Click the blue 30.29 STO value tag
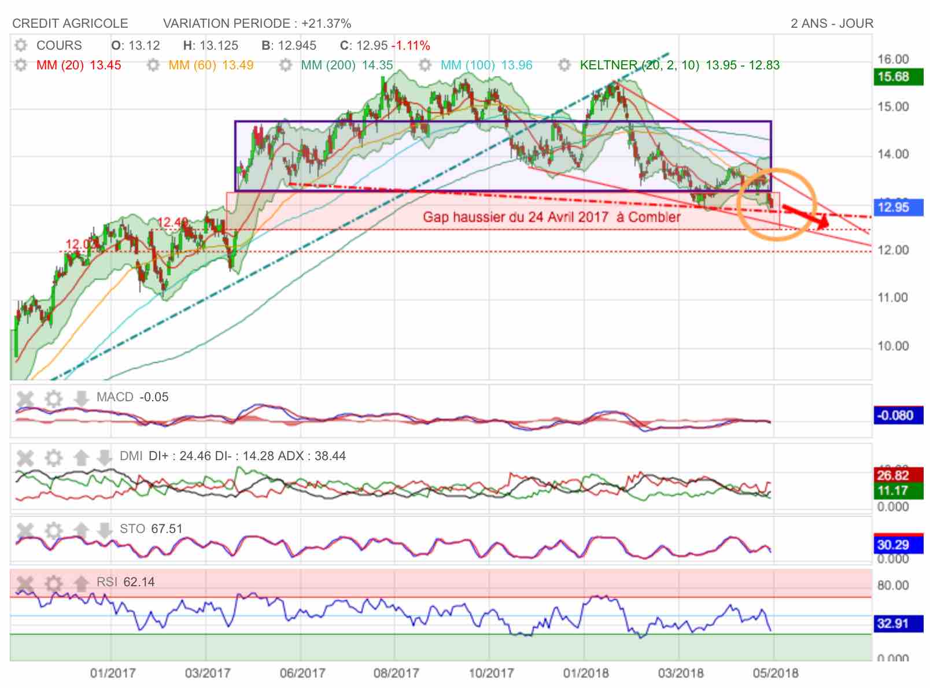The image size is (930, 688). coord(897,545)
